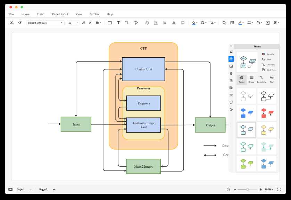Viewport: 291px width, 200px height.
Task: Click the magnifier Search icon
Action: (x=224, y=23)
